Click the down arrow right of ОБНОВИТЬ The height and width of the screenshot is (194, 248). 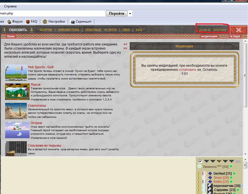[32, 30]
